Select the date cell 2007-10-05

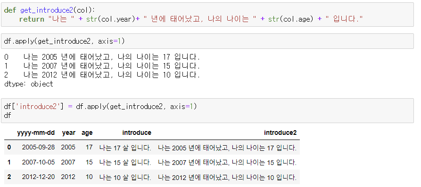tap(38, 163)
